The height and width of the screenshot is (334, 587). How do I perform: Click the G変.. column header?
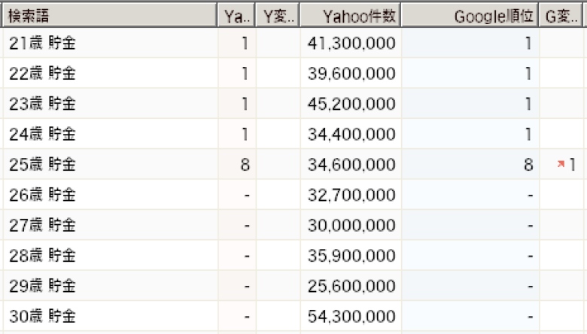tap(561, 15)
